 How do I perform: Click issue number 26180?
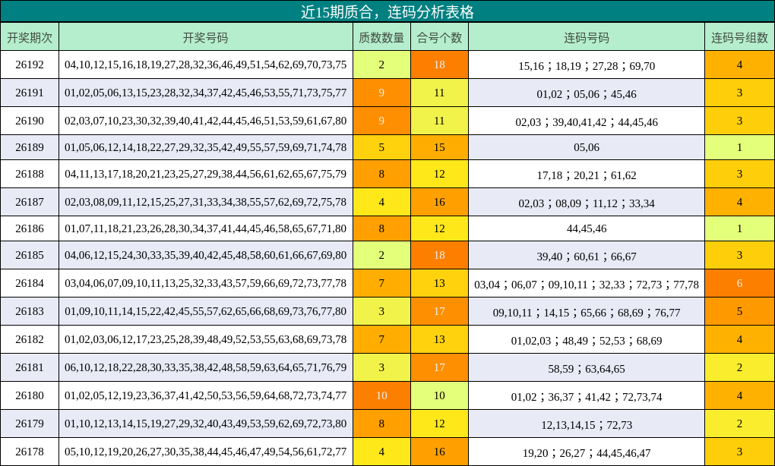pos(30,396)
